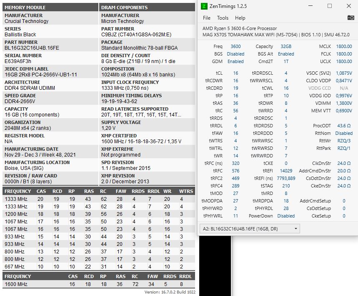358x296 pixels.
Task: Click the 667 MHz row in frequency table
Action: click(99, 267)
